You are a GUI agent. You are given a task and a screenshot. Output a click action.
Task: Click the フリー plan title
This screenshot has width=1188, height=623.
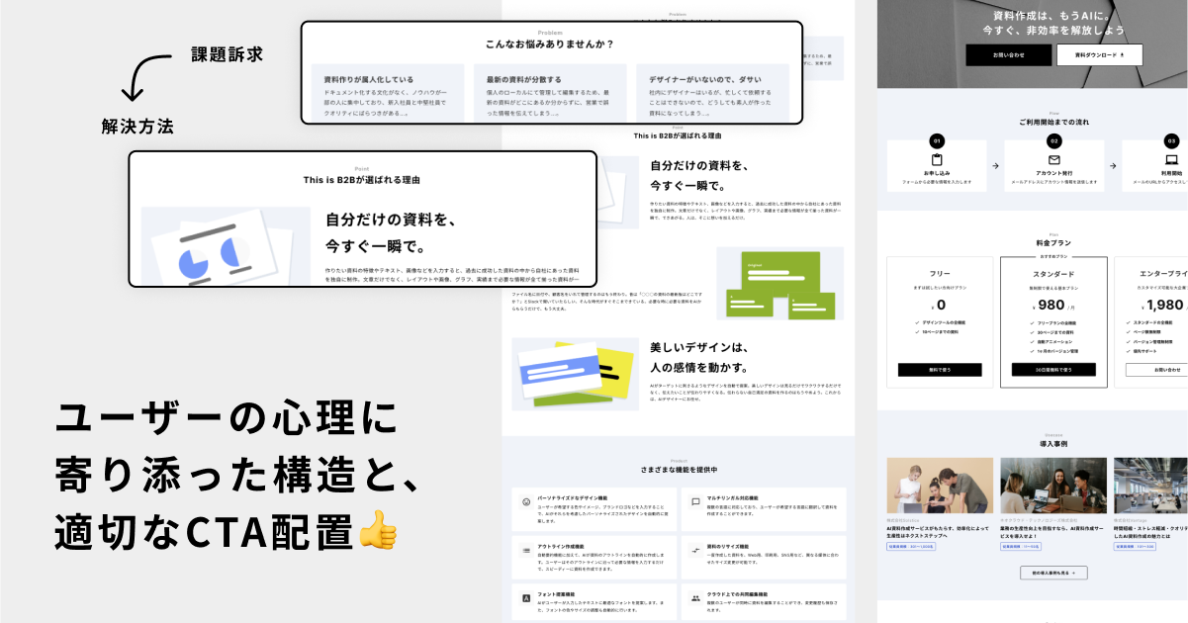pos(940,274)
